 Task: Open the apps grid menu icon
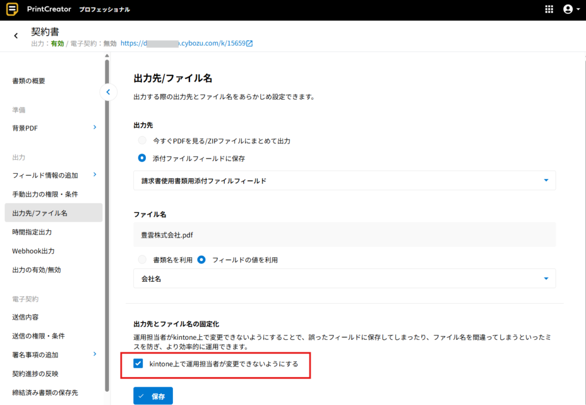point(549,9)
